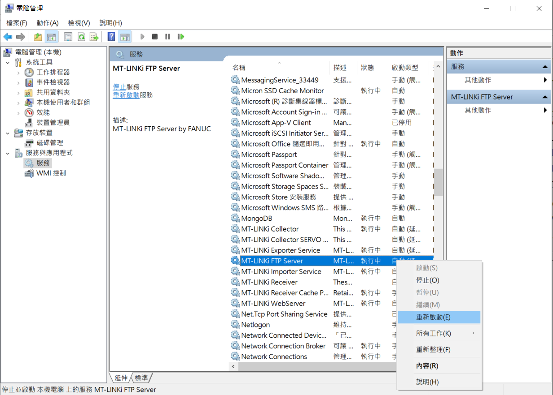Viewport: 553px width, 395px height.
Task: Toggle Show/Hide Console Tree toolbar icon
Action: (x=52, y=37)
